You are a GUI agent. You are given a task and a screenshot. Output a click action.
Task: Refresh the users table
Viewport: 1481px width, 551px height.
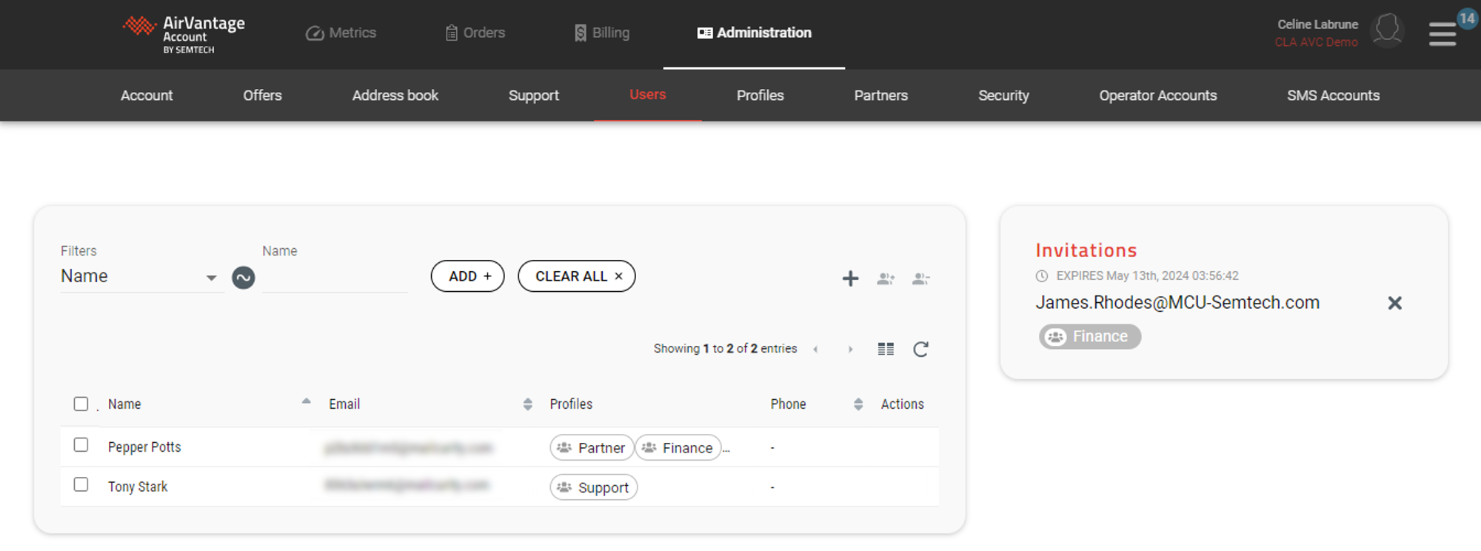(920, 349)
